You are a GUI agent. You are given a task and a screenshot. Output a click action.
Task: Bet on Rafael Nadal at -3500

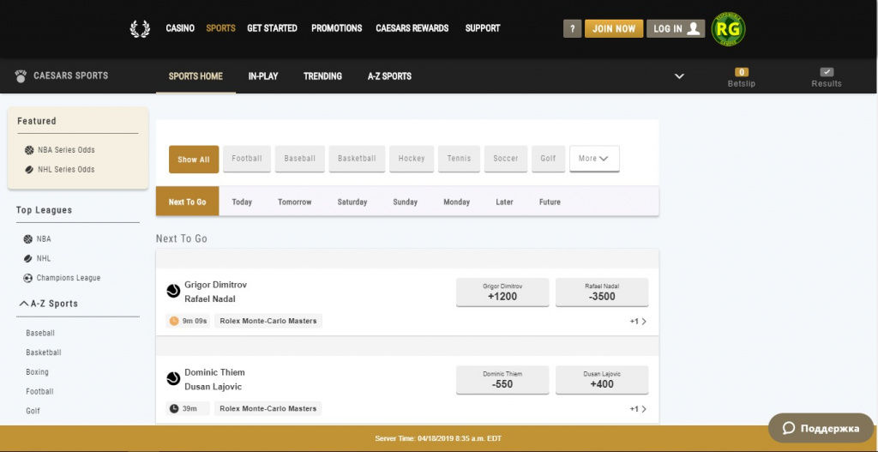click(602, 292)
